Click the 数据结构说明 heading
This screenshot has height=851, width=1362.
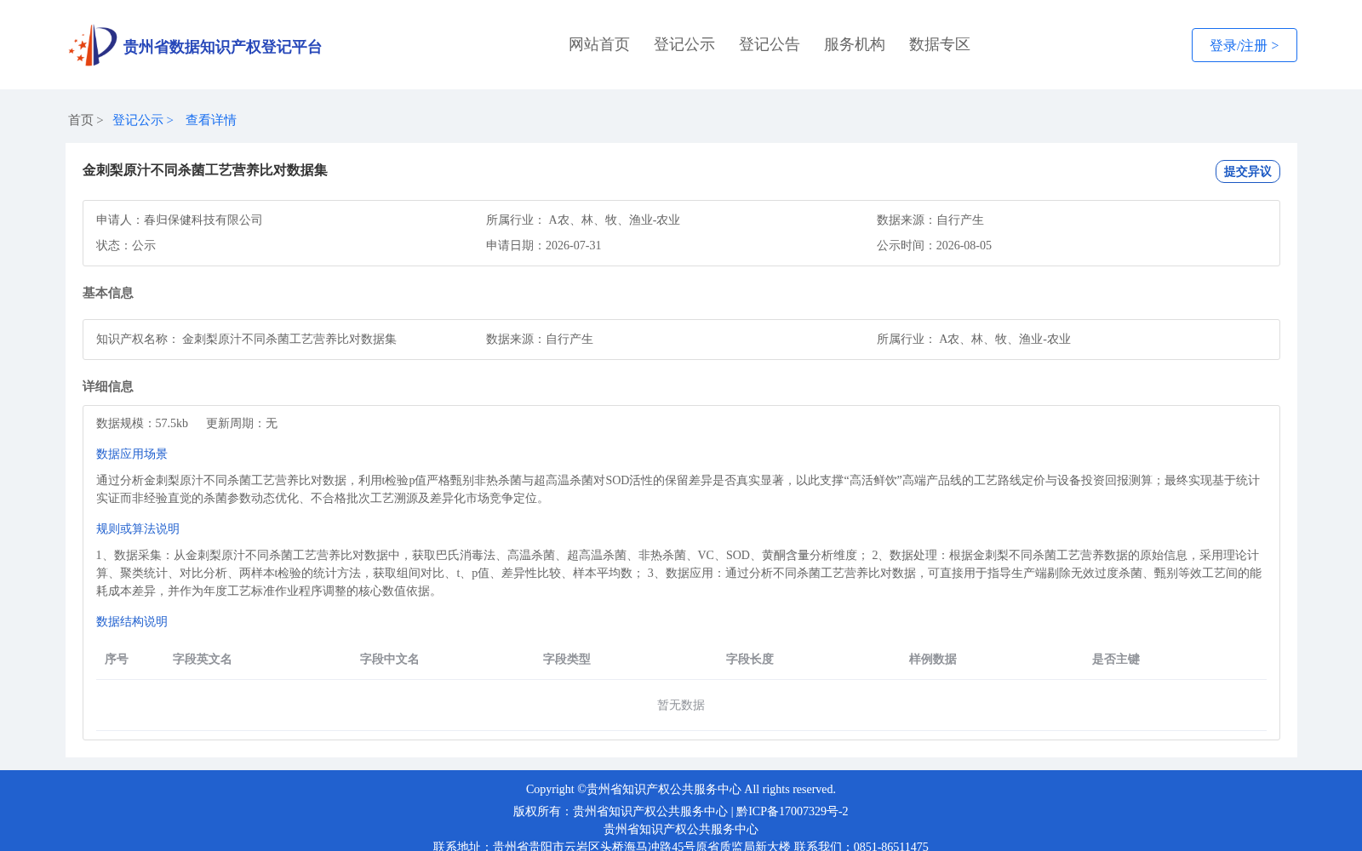coord(132,621)
